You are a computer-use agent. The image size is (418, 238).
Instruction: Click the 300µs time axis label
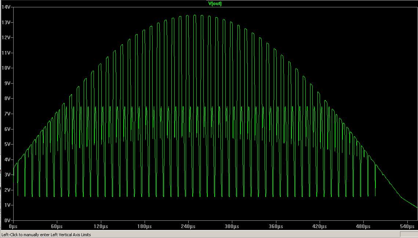(232, 226)
